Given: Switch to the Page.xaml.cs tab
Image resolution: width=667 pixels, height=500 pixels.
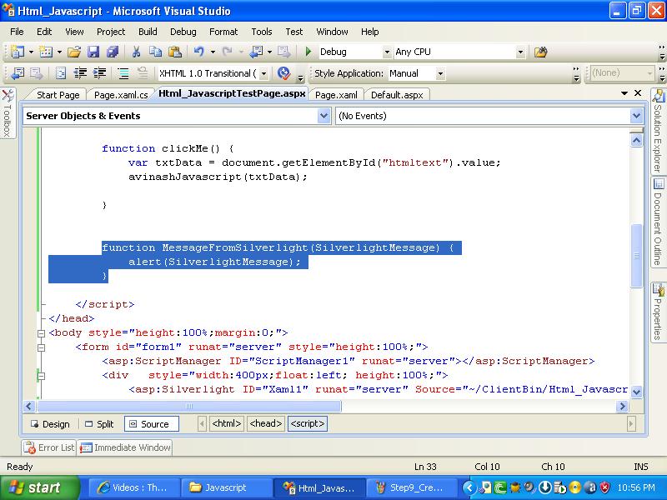Looking at the screenshot, I should tap(121, 95).
